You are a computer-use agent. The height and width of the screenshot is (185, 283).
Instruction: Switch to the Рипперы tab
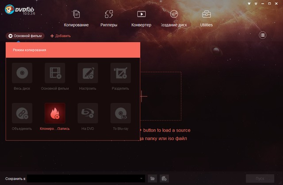[109, 18]
